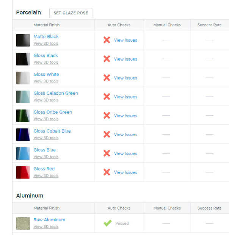View issues for Gloss Cobalt Blue

pyautogui.click(x=125, y=135)
